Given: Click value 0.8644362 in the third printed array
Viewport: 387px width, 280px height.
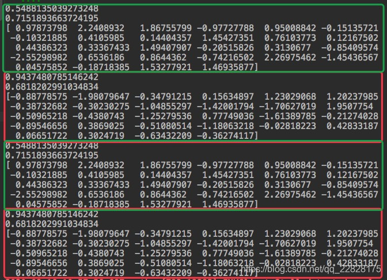Looking at the screenshot, I should [x=163, y=194].
